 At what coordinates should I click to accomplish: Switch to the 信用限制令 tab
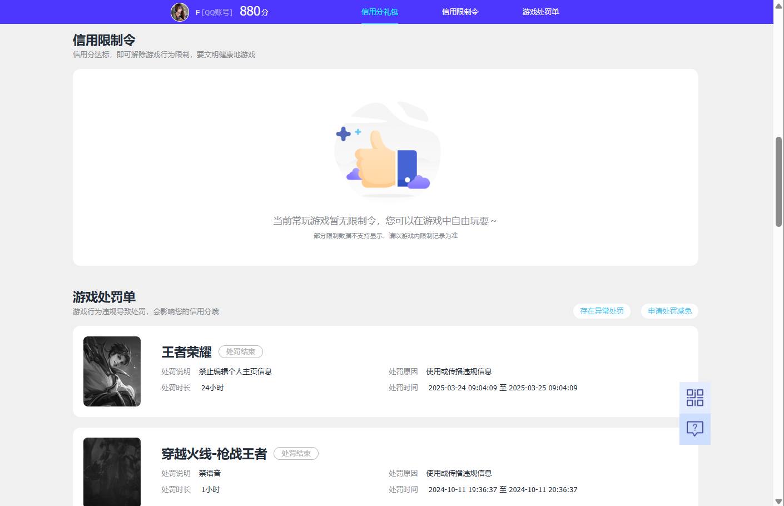[x=459, y=11]
